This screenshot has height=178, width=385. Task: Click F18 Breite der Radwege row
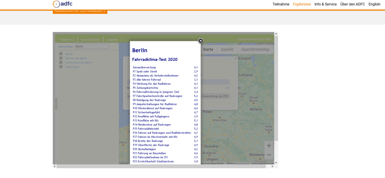point(165,141)
